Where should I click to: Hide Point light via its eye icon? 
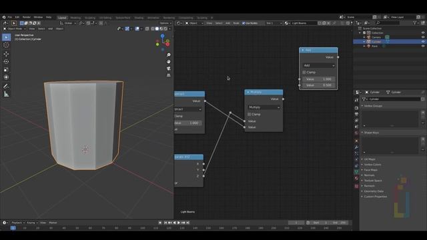tap(423, 46)
